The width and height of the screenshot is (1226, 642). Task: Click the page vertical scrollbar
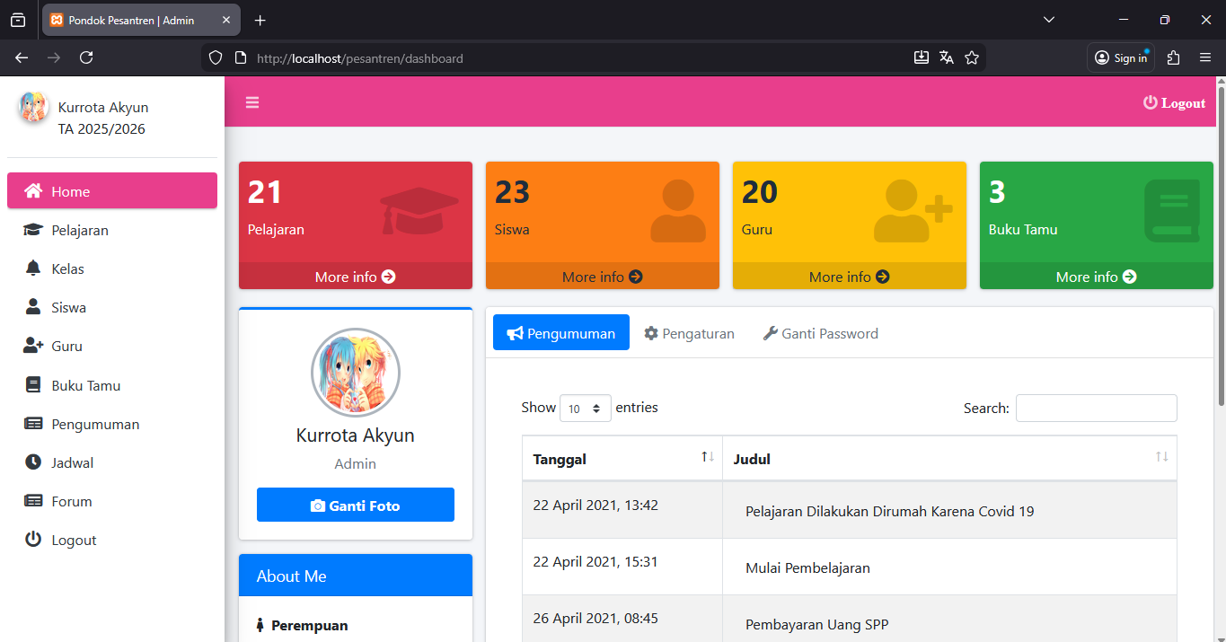point(1221,242)
